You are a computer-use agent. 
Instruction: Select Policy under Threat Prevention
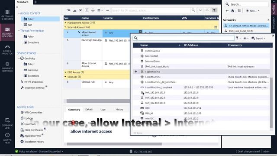(x=29, y=36)
